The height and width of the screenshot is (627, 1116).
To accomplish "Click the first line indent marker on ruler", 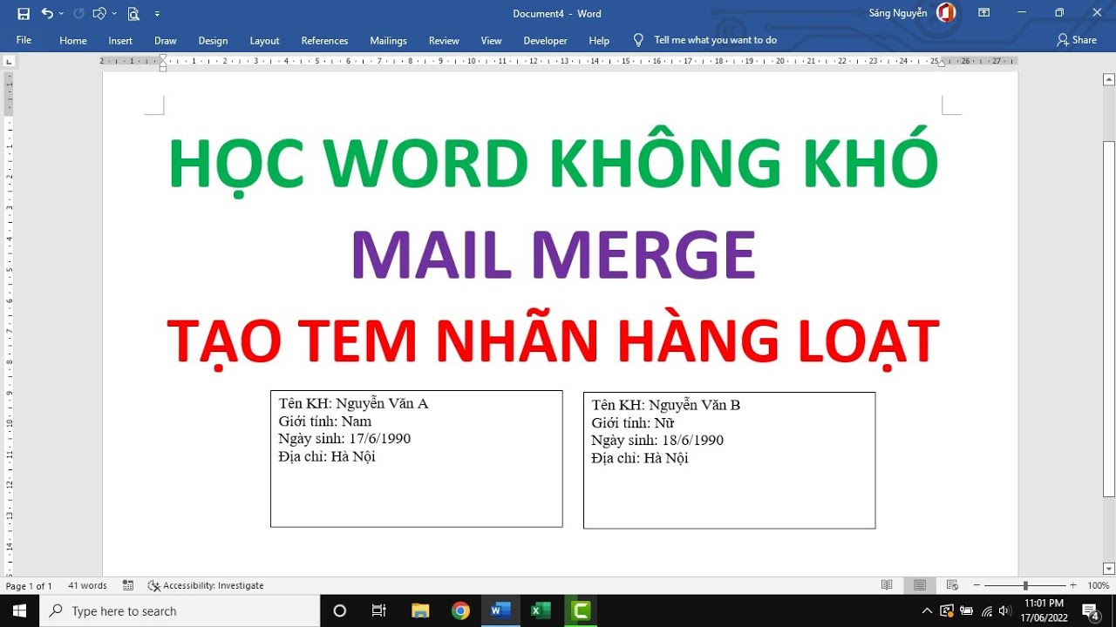I will [x=163, y=57].
